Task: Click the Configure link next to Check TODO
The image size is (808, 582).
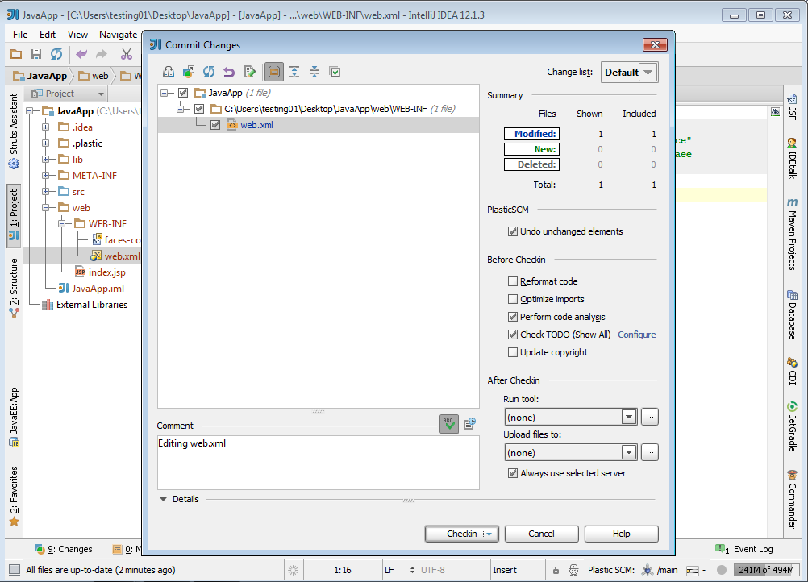Action: [x=637, y=335]
